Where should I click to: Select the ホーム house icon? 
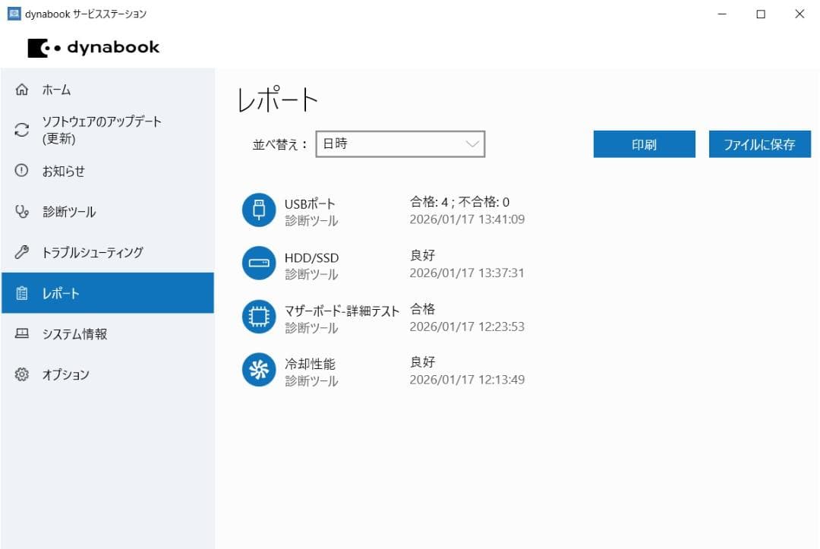pyautogui.click(x=20, y=89)
